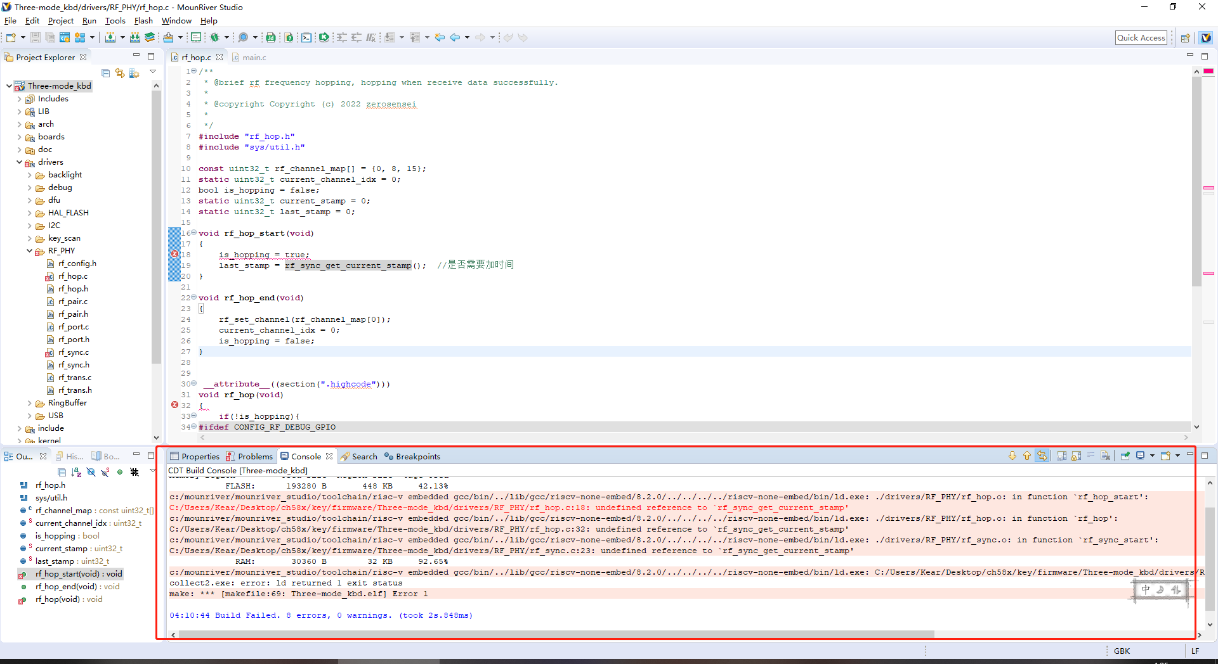Click Previous Error arrow in Console
The image size is (1218, 664).
click(x=1026, y=456)
